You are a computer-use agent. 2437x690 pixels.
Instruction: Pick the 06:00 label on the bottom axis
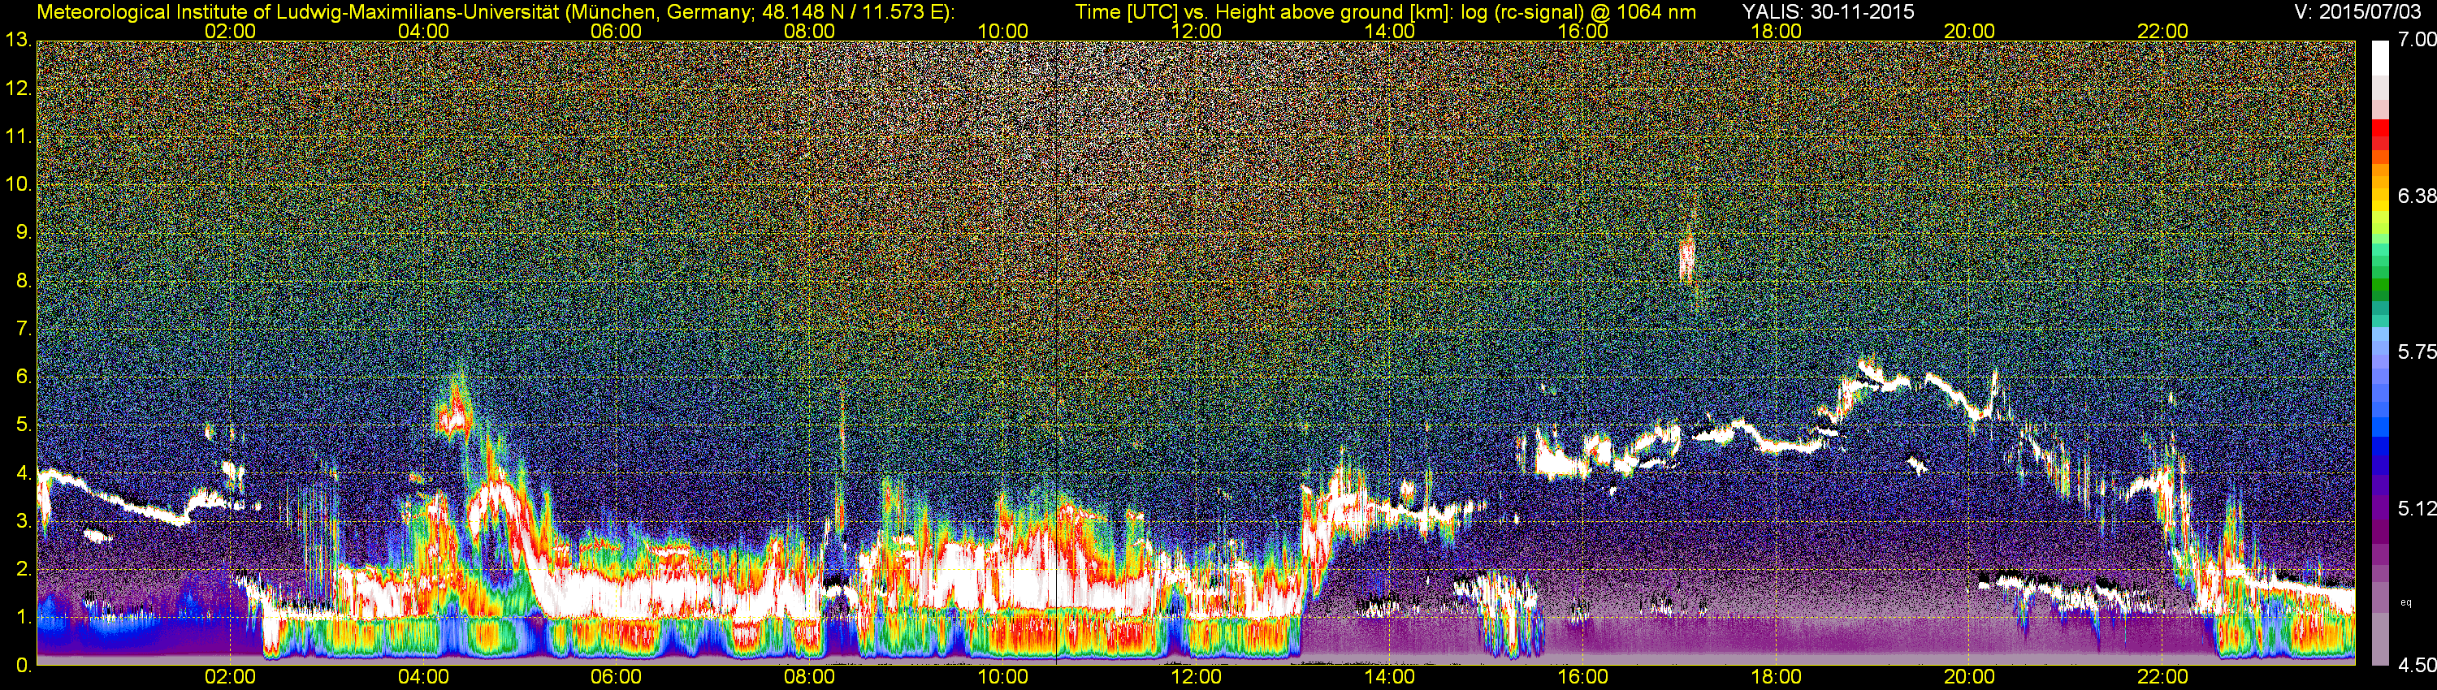point(617,677)
